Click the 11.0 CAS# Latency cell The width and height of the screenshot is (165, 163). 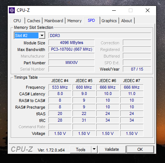click(x=132, y=94)
